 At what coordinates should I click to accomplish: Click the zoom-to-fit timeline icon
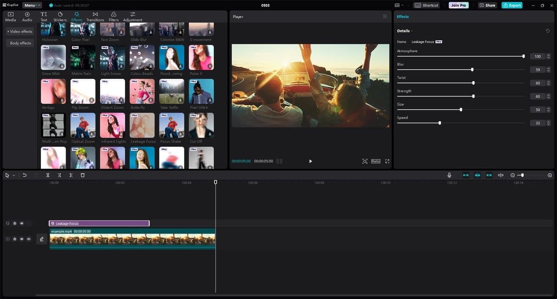pos(550,175)
